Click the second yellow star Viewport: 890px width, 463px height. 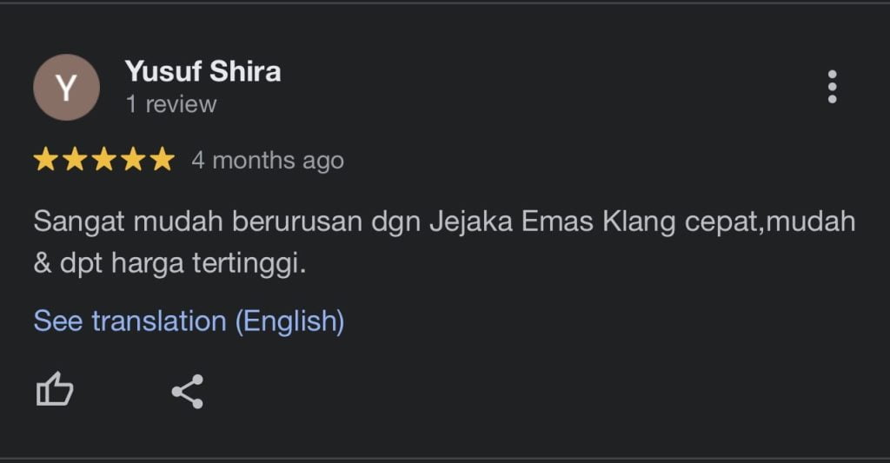(x=75, y=160)
